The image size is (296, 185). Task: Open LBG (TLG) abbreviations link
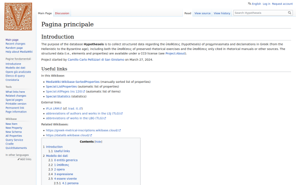pos(76,118)
